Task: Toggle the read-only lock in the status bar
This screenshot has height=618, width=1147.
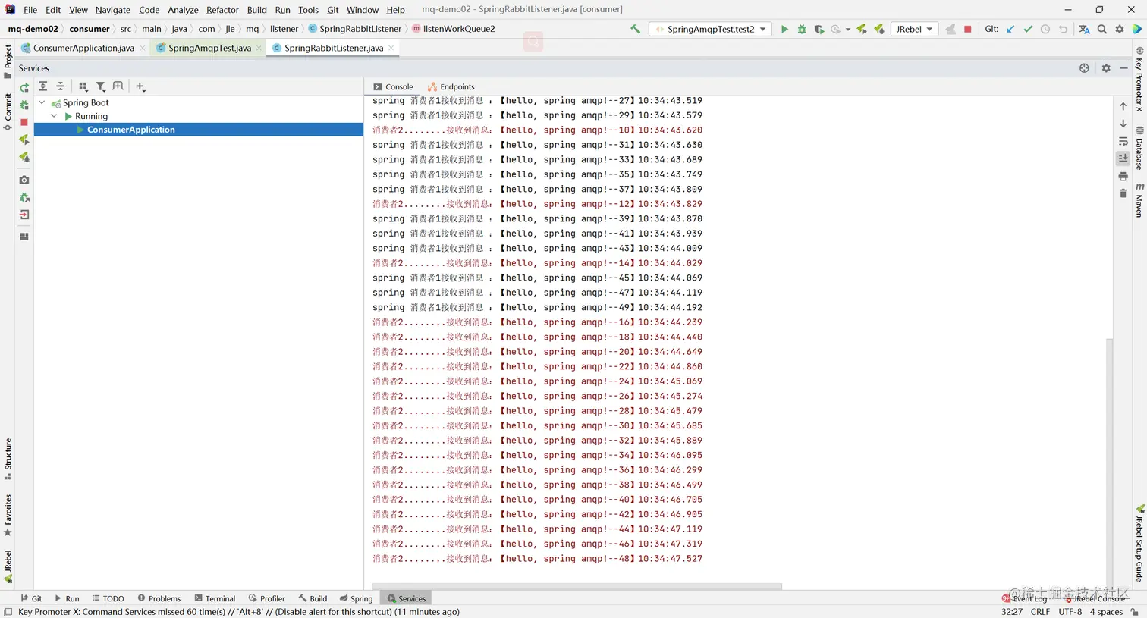Action: tap(1135, 612)
